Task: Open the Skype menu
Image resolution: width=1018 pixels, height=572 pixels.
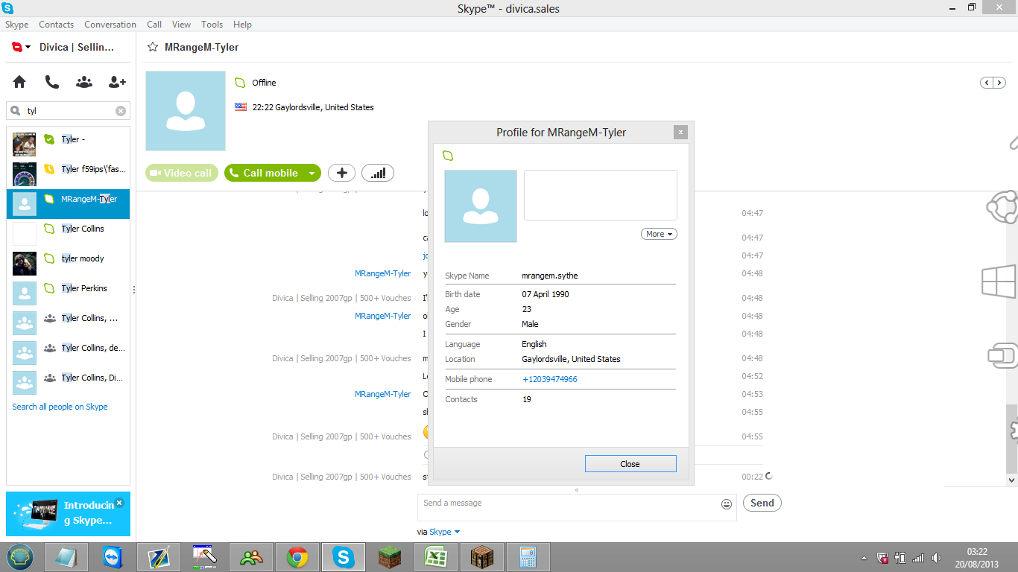Action: [16, 25]
